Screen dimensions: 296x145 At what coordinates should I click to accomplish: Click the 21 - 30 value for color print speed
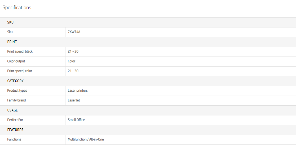pos(73,71)
